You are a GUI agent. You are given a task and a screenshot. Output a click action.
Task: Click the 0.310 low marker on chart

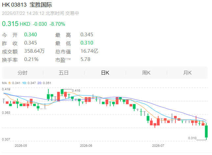point(192,138)
